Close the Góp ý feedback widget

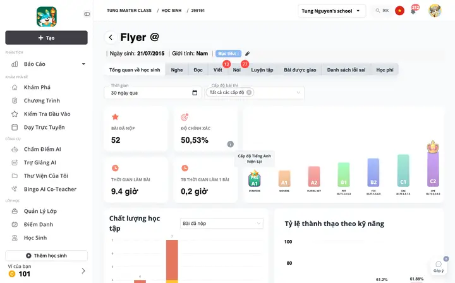[x=446, y=258]
